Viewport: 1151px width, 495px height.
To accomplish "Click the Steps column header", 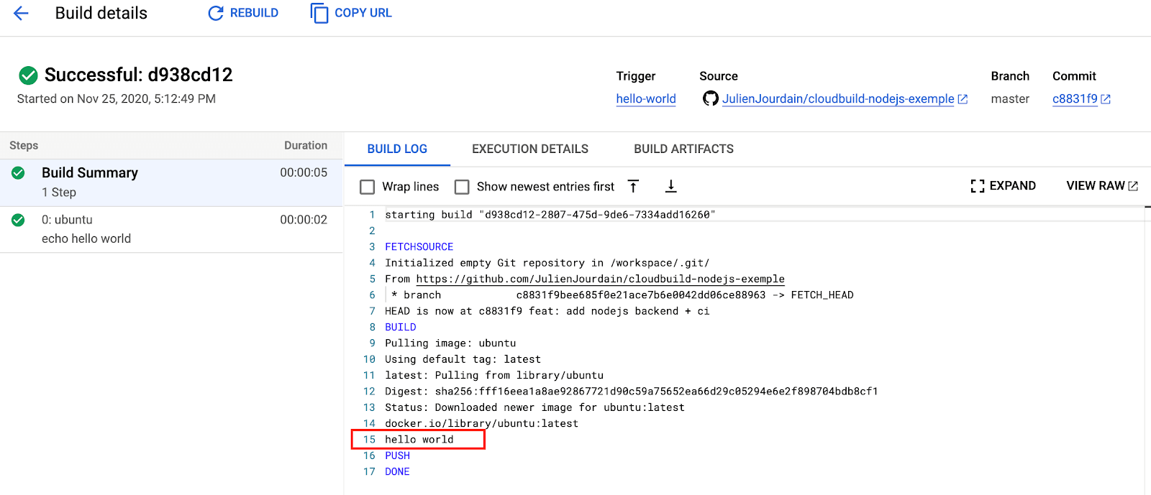I will (x=24, y=145).
